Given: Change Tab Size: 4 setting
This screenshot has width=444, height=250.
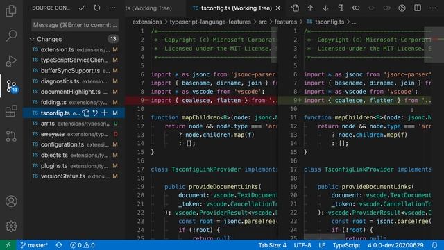Looking at the screenshot, I should pyautogui.click(x=272, y=245).
